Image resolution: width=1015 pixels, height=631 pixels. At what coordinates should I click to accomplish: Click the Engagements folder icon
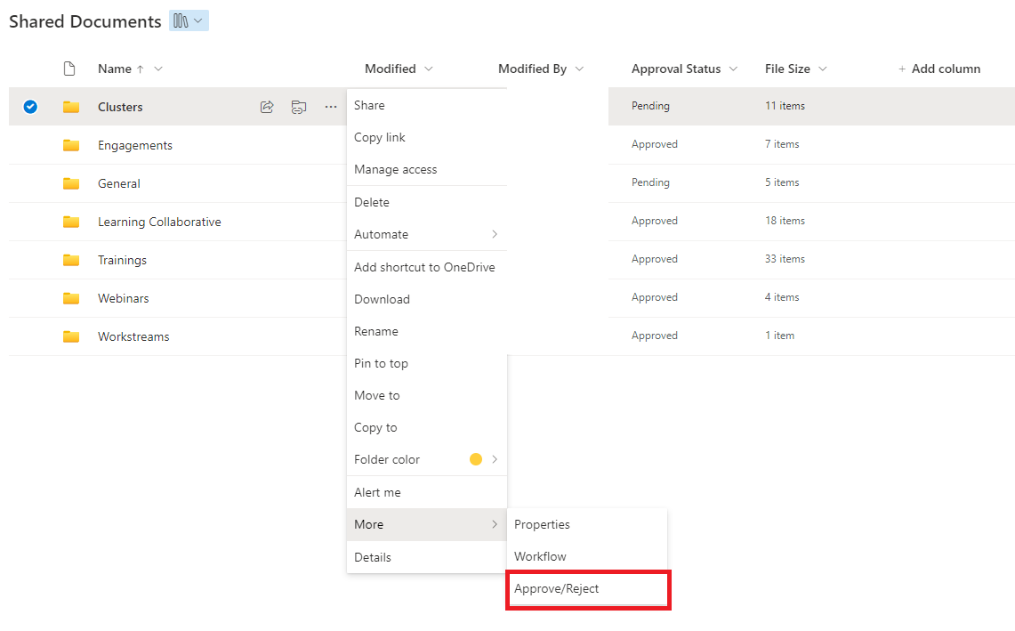pos(72,144)
